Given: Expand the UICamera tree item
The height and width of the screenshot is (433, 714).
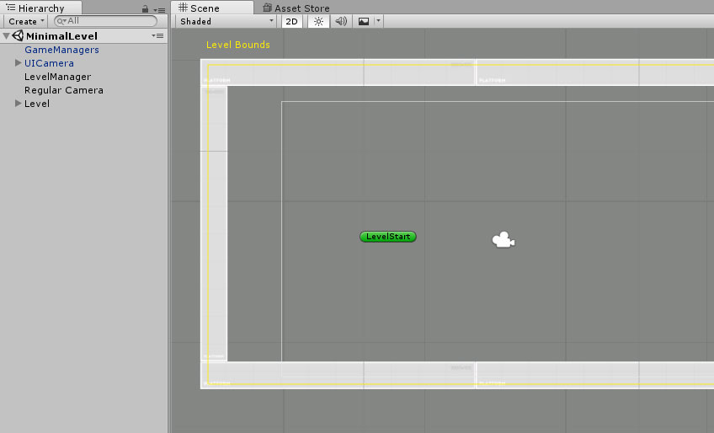Looking at the screenshot, I should pyautogui.click(x=19, y=63).
